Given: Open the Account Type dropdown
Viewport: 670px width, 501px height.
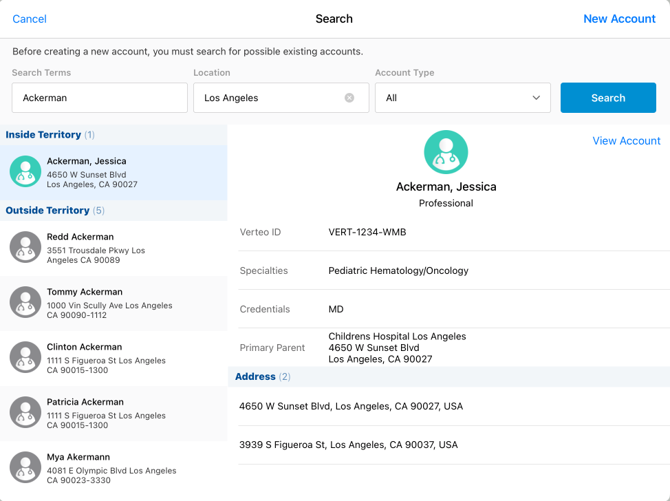Looking at the screenshot, I should tap(462, 98).
